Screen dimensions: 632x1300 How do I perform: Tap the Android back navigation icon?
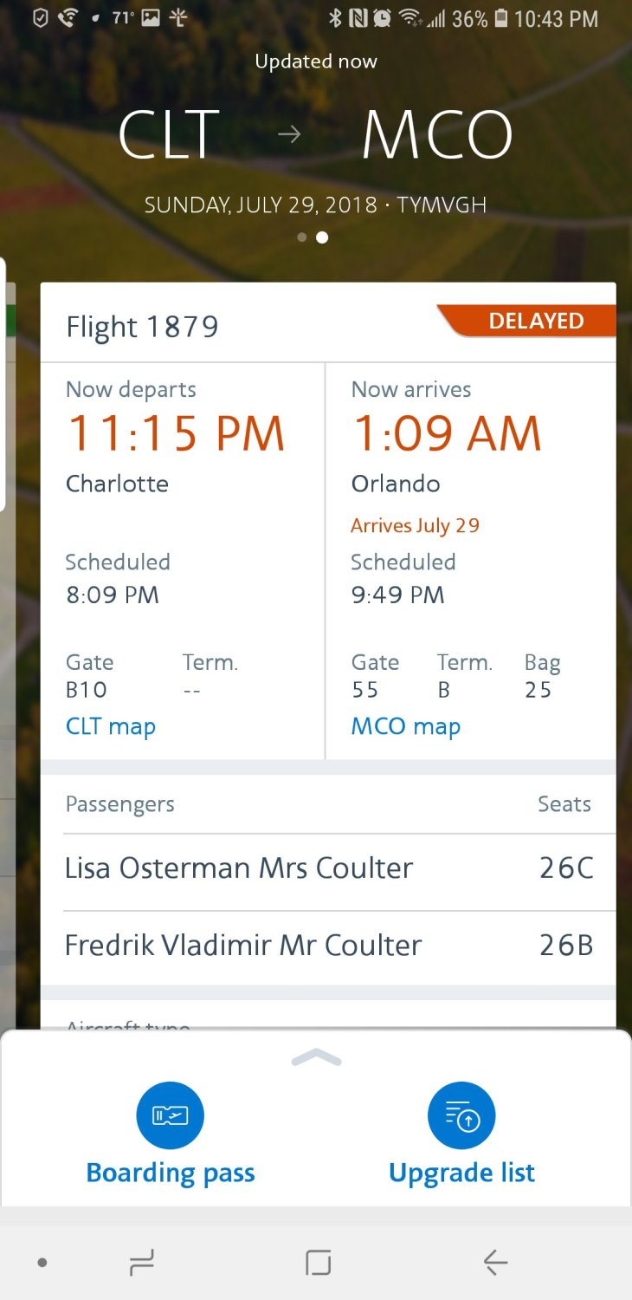click(495, 1264)
